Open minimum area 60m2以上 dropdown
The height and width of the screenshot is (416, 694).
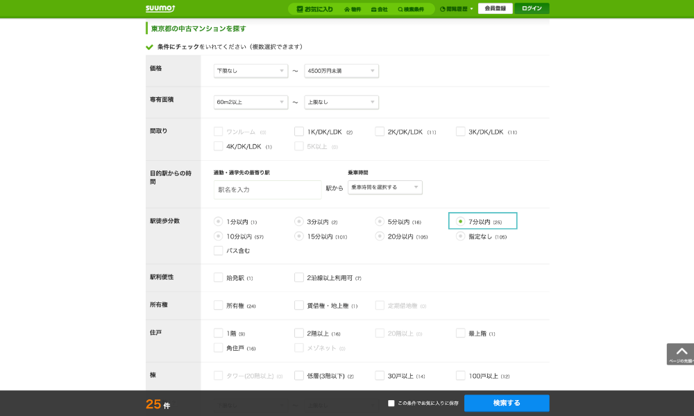click(x=251, y=102)
